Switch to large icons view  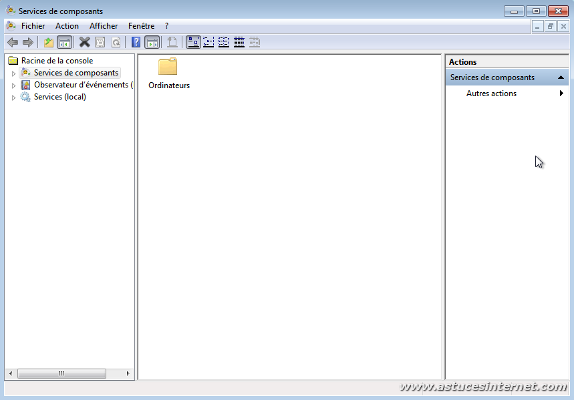(193, 42)
